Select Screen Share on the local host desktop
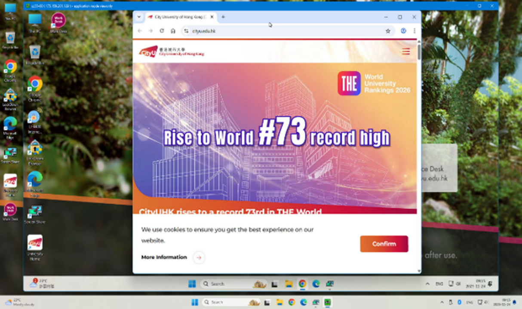The width and height of the screenshot is (522, 309). (x=10, y=156)
